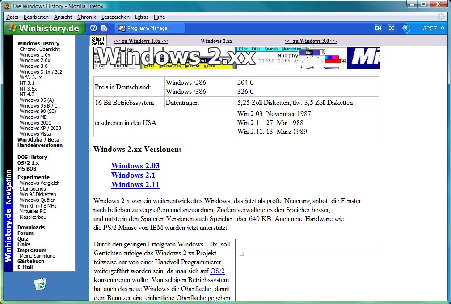Go to Start Seite
The image size is (451, 304).
click(98, 41)
